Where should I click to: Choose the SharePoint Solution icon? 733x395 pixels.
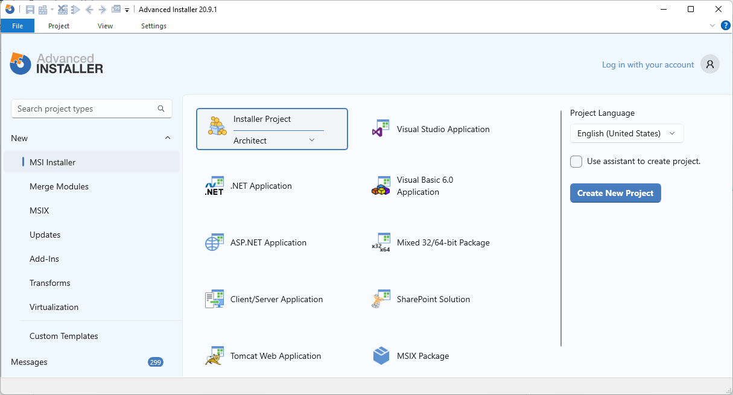click(381, 299)
